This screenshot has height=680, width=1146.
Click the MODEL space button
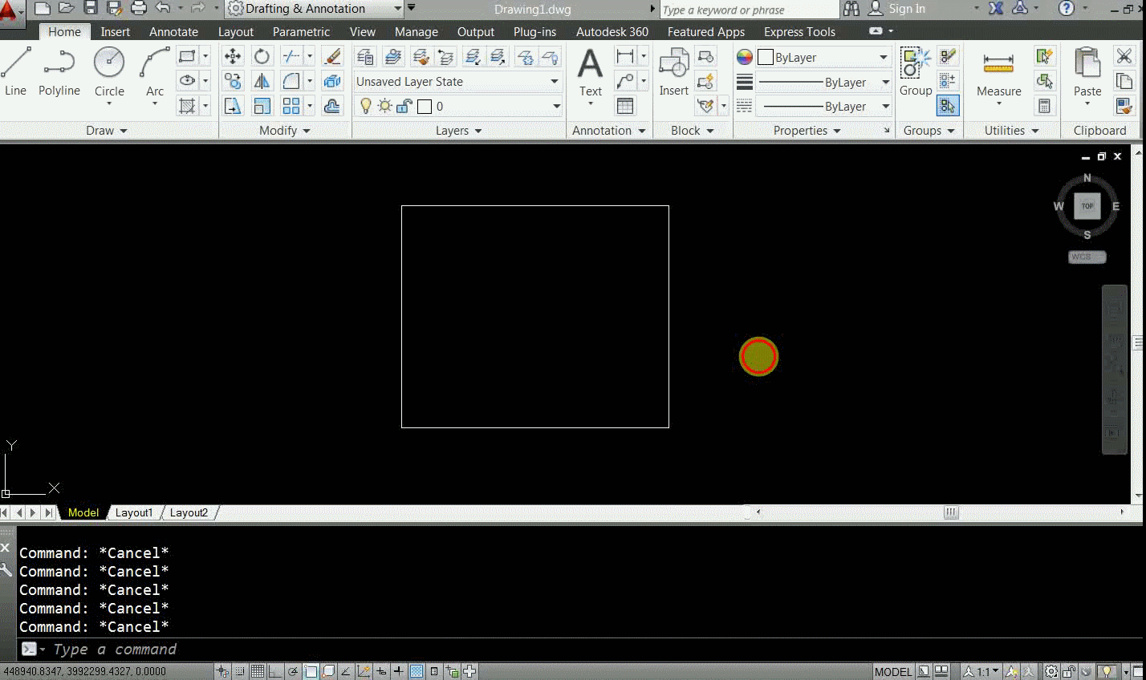coord(893,672)
